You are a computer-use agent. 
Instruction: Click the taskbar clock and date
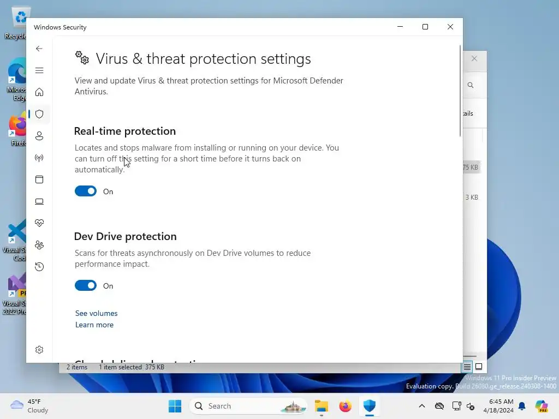point(498,406)
